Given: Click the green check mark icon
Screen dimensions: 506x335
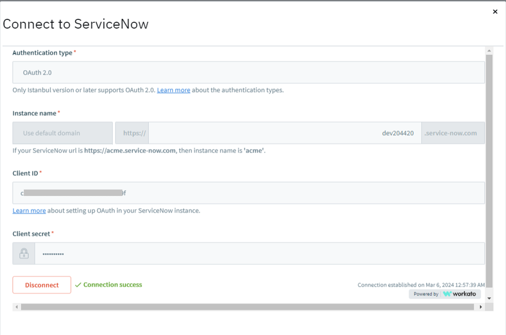Looking at the screenshot, I should (x=78, y=285).
